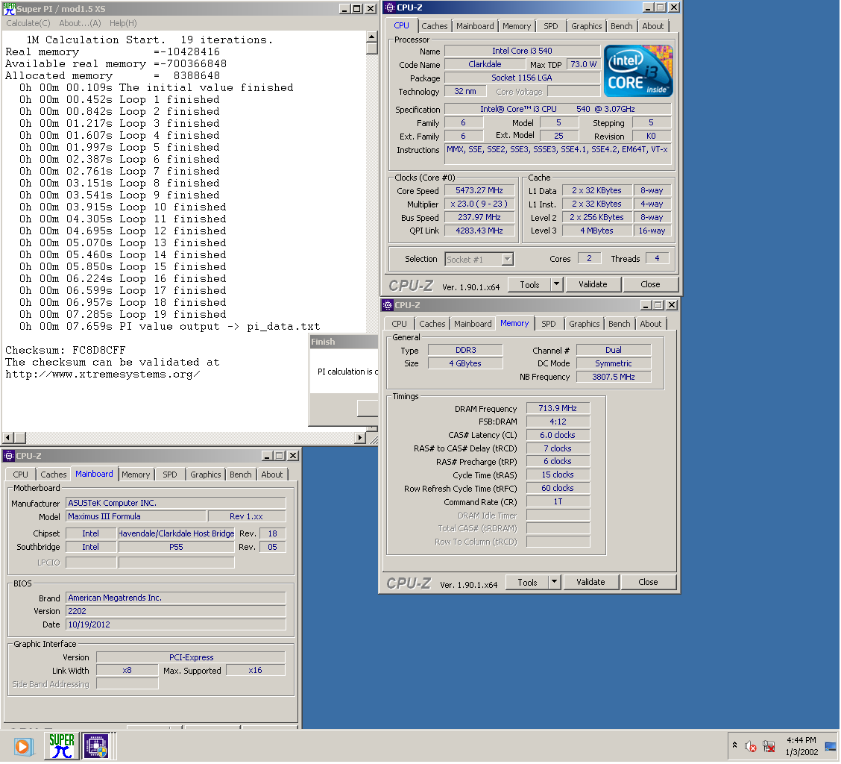Screen dimensions: 841x764
Task: Switch to CPU tab in Mainboard window
Action: (20, 475)
